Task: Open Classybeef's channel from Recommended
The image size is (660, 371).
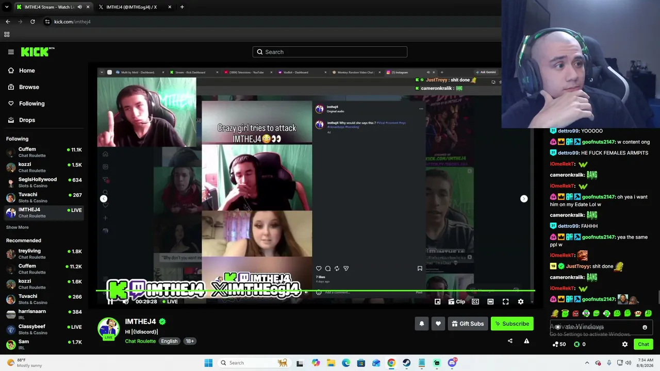Action: pos(44,329)
